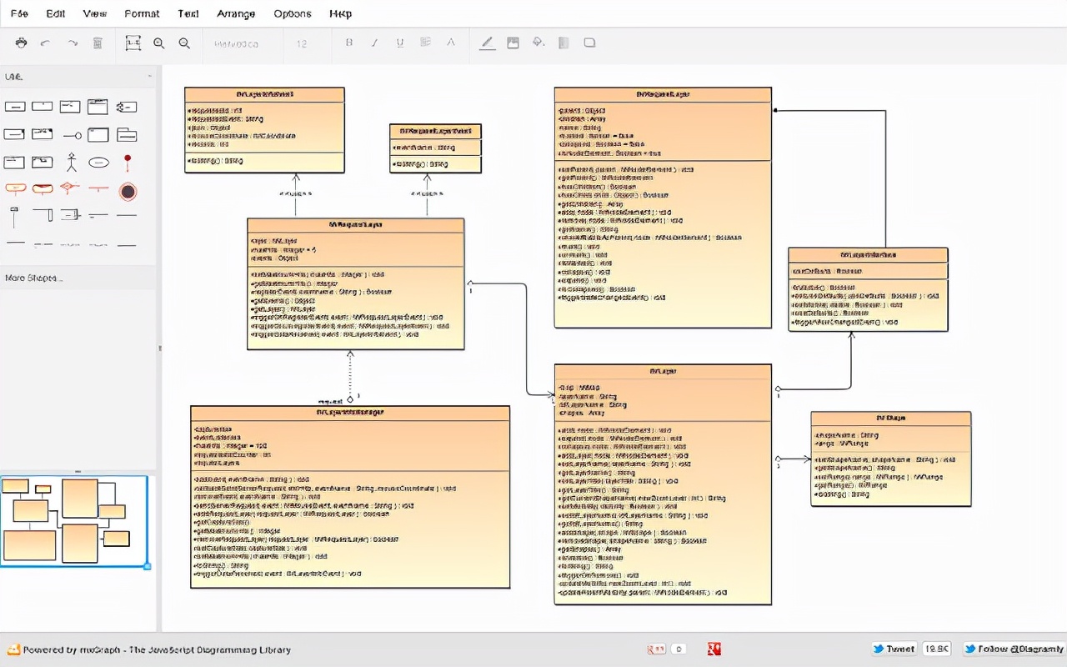This screenshot has width=1067, height=667.
Task: Toggle underline text formatting
Action: [400, 43]
